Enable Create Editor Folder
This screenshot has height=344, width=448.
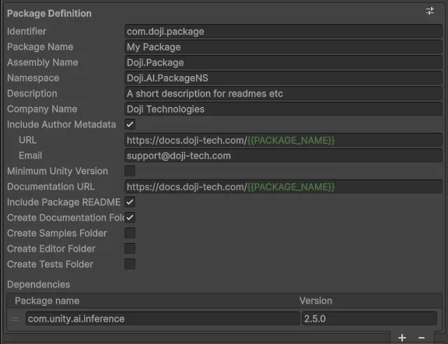[x=130, y=248]
